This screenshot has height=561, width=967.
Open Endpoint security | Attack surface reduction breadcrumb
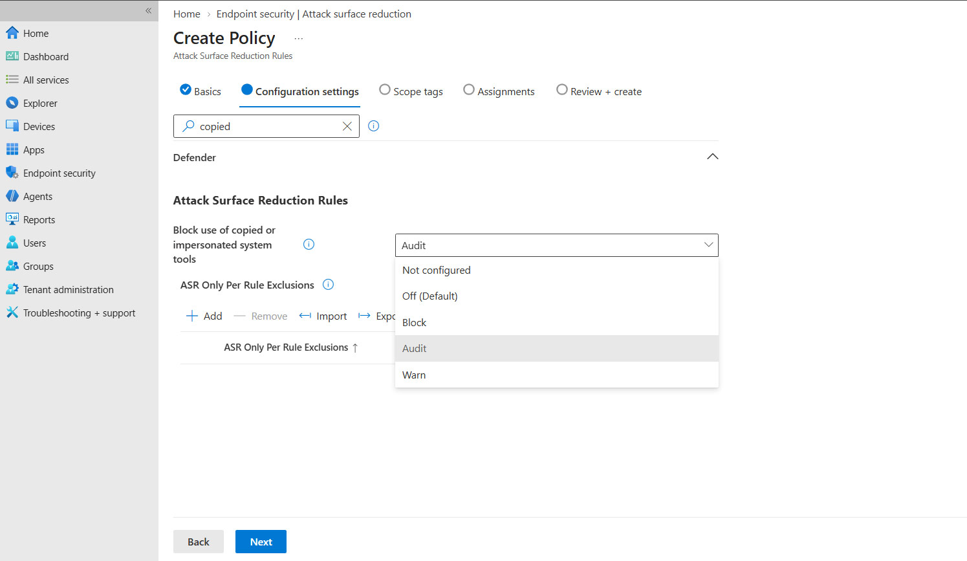[314, 14]
